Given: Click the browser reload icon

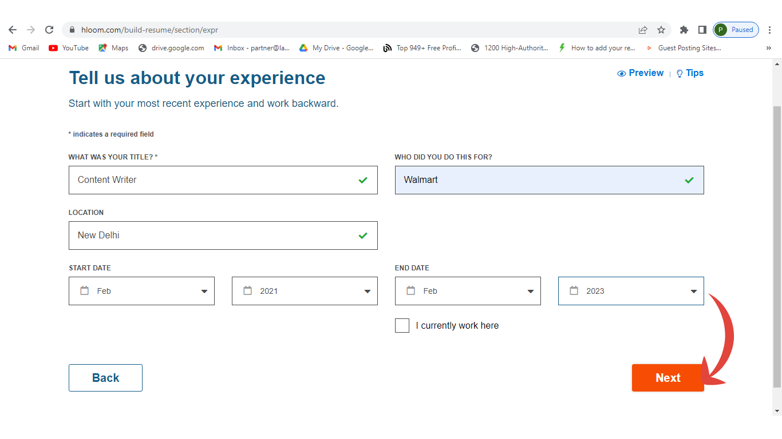Looking at the screenshot, I should [49, 30].
